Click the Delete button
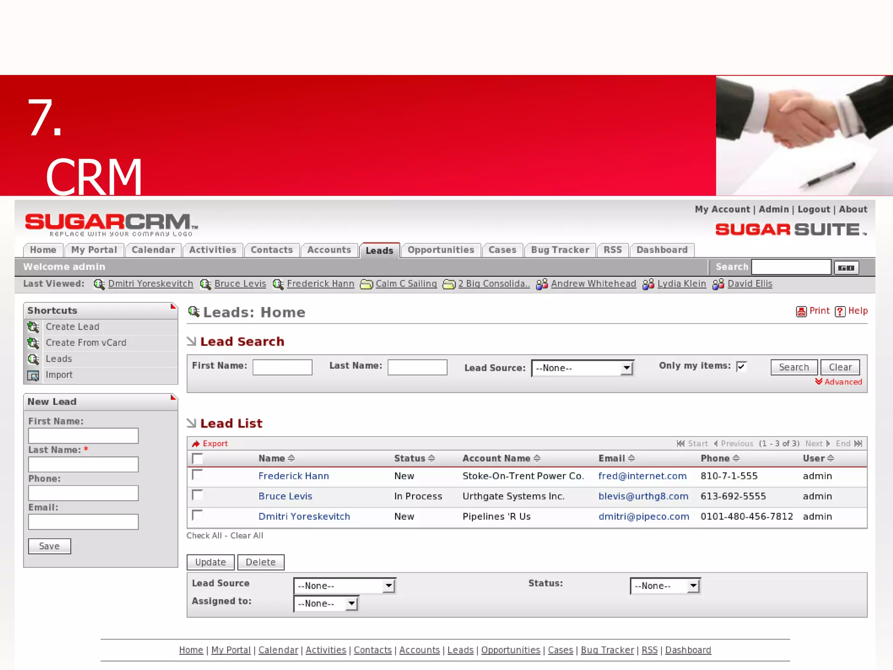Image resolution: width=893 pixels, height=670 pixels. pos(261,562)
